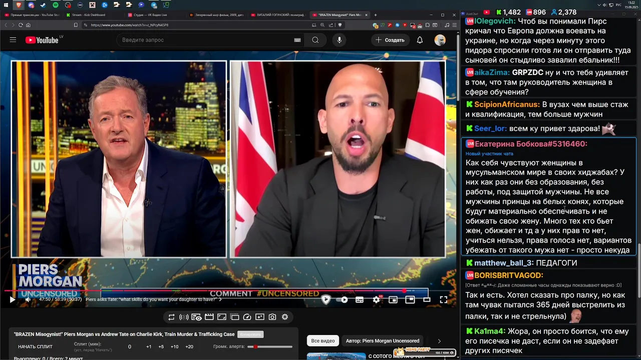Switch to 'ВИТАЛИЙ ГОГУНСКИЙ: полиграф' tab
641x360 pixels.
(x=278, y=15)
